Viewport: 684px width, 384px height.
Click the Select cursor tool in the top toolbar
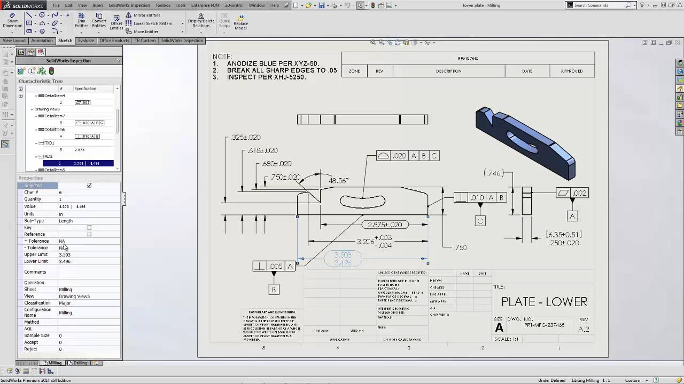tap(360, 5)
